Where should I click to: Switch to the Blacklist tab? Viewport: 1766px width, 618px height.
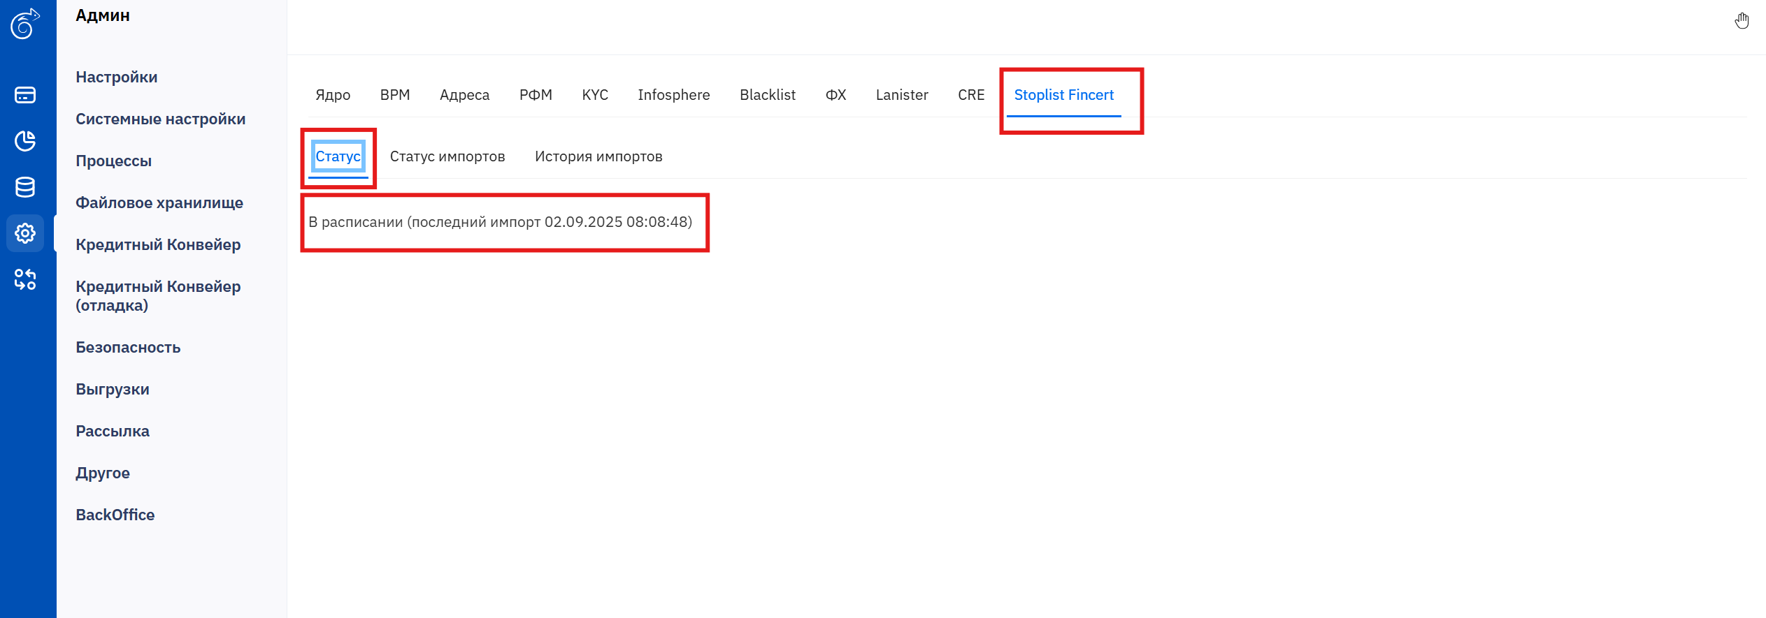pyautogui.click(x=768, y=95)
